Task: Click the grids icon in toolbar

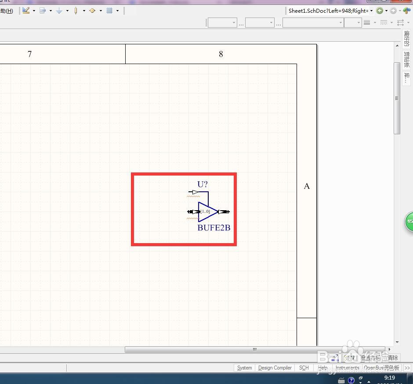Action: pyautogui.click(x=109, y=11)
